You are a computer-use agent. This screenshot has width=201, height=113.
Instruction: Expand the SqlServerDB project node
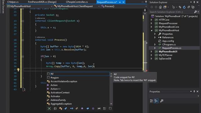click(x=151, y=59)
